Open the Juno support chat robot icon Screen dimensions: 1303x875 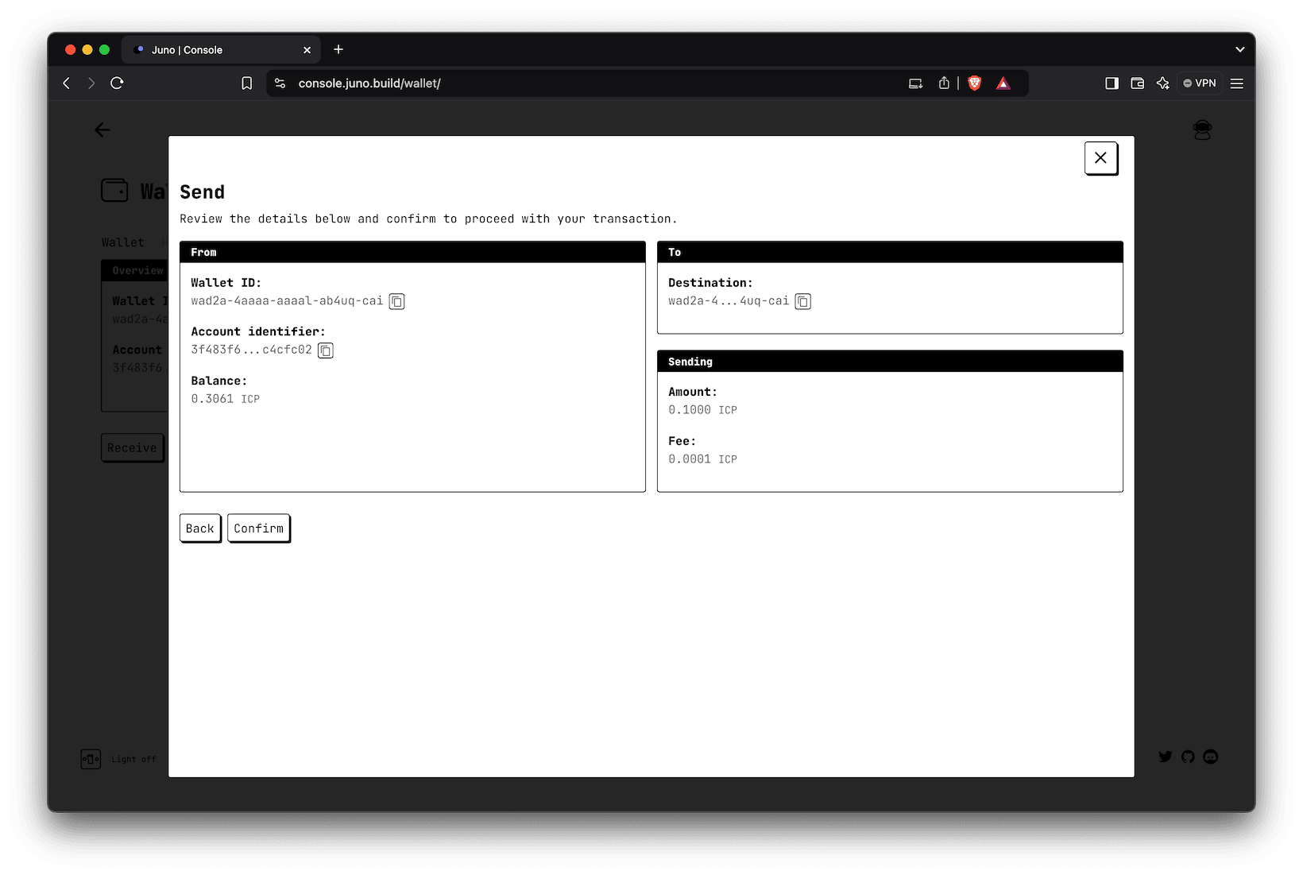pyautogui.click(x=1202, y=130)
